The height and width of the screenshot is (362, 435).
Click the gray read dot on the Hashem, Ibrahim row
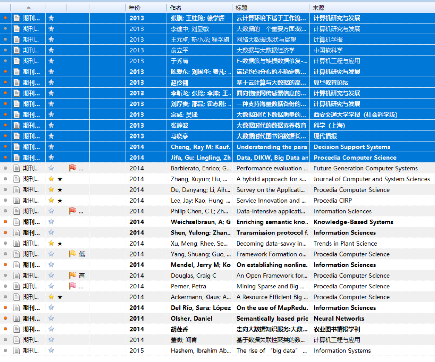[5, 351]
